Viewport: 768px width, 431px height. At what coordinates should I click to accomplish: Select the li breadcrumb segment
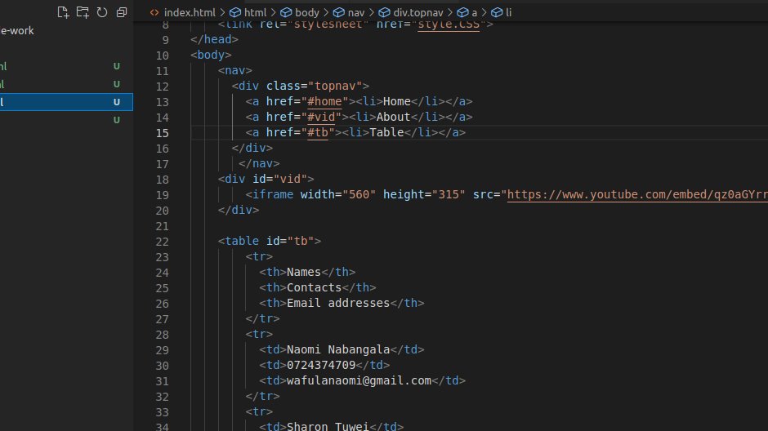click(508, 13)
